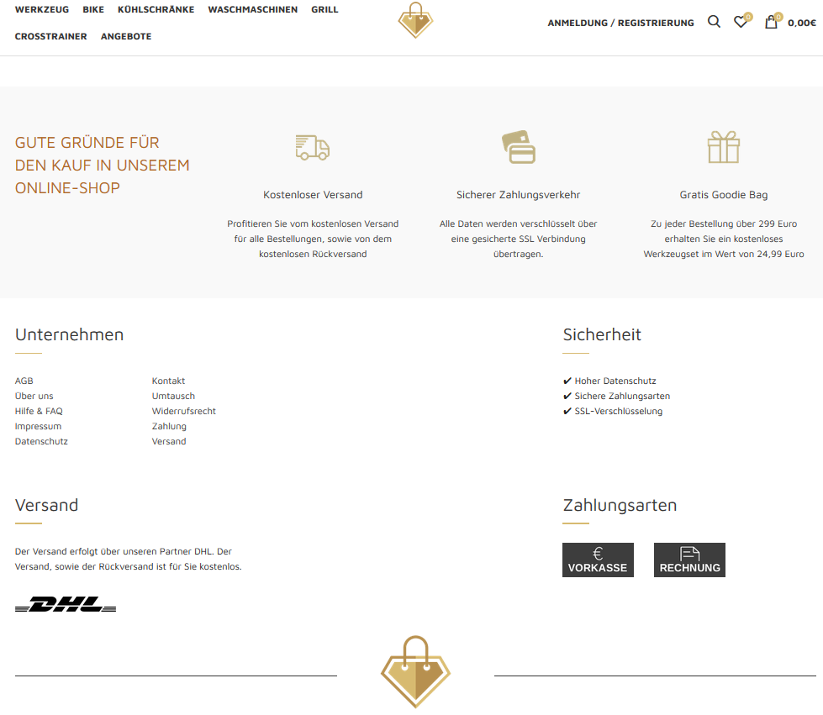Click the SSL-Verschlüsselung list entry
823x715 pixels.
[613, 411]
